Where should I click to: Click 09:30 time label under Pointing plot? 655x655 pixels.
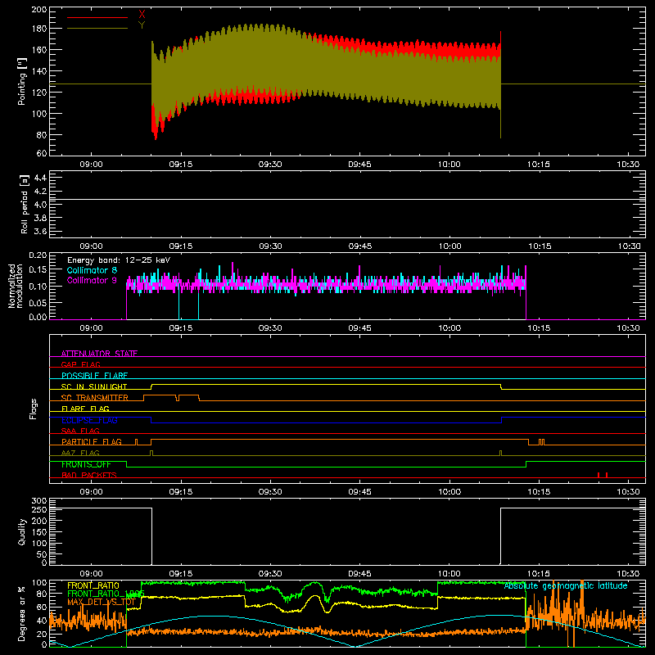270,165
